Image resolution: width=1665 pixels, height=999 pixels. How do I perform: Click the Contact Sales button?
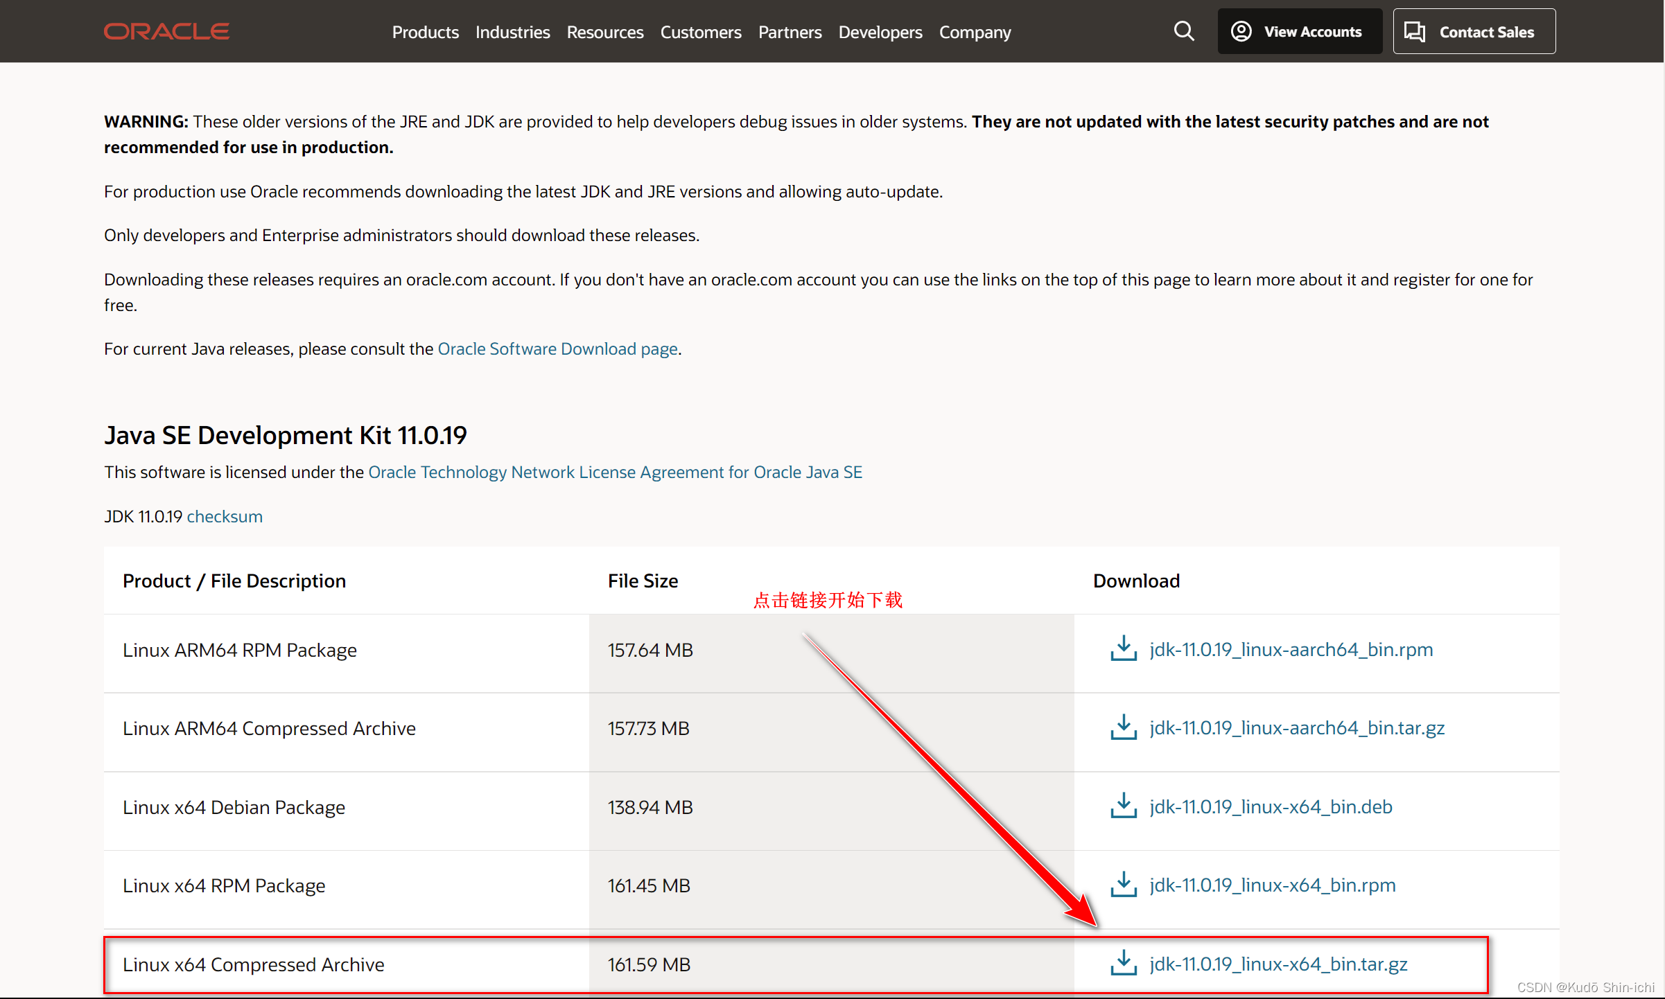coord(1474,31)
